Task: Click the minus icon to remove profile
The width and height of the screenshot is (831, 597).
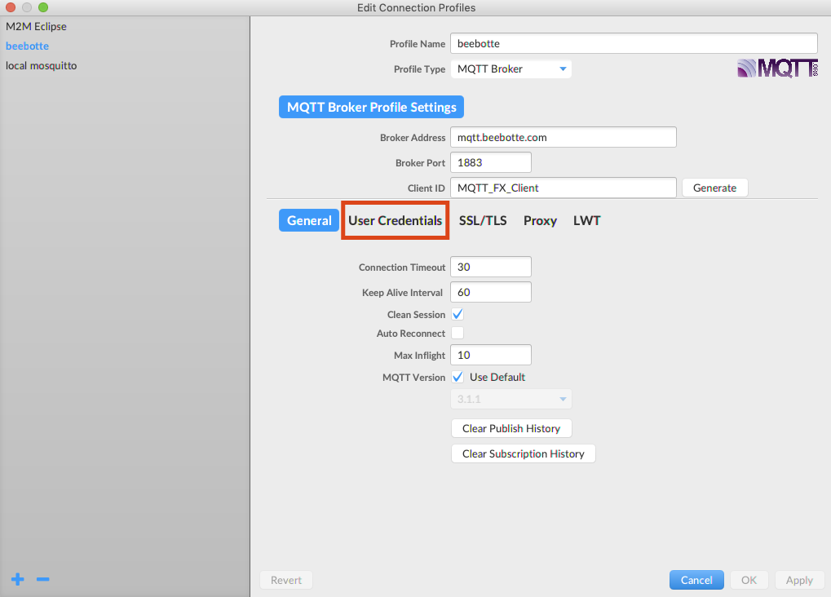Action: tap(43, 579)
